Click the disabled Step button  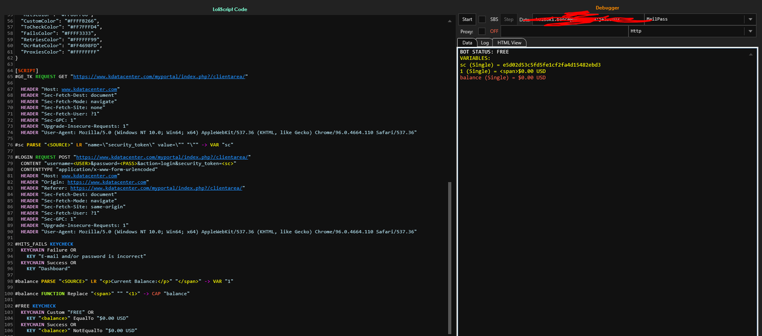coord(508,19)
